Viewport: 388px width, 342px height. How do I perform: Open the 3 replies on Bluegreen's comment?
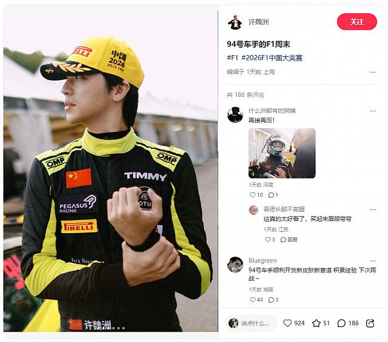271,300
